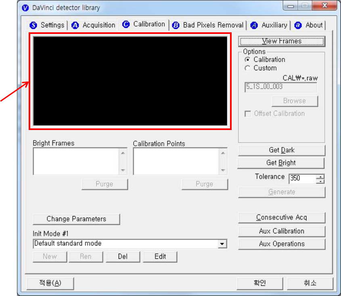The width and height of the screenshot is (341, 296).
Task: Select the Calibration tab
Action: coord(144,24)
